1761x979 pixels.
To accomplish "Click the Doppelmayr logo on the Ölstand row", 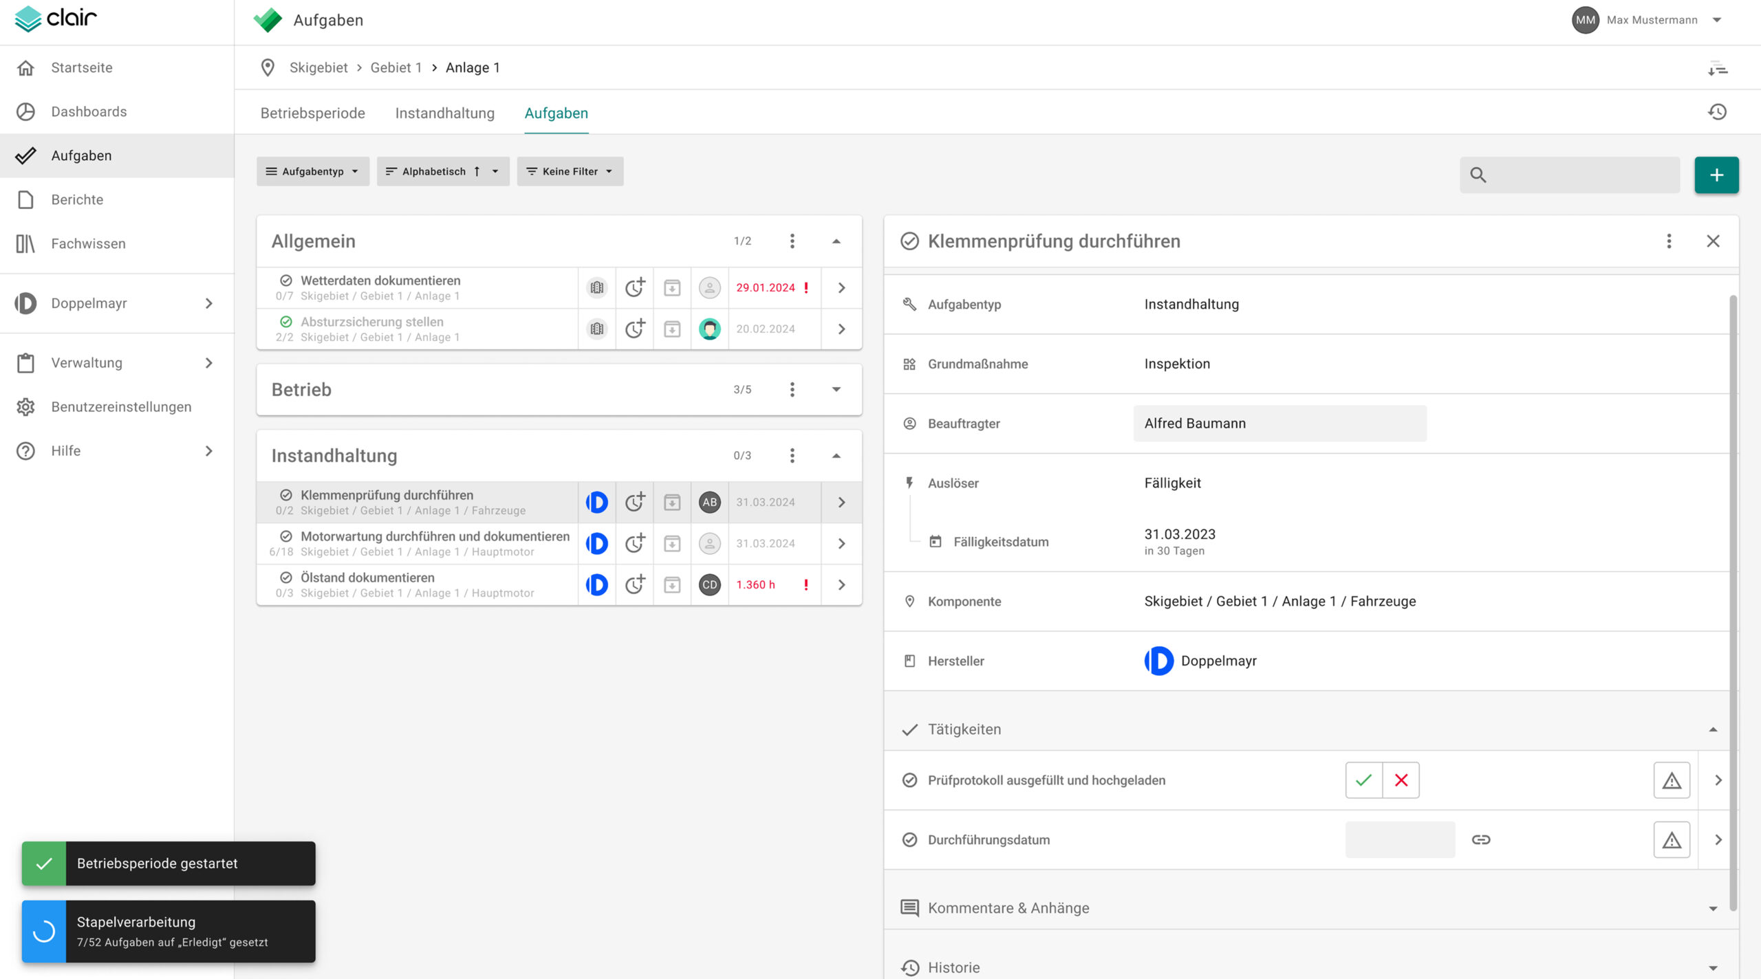I will tap(596, 585).
